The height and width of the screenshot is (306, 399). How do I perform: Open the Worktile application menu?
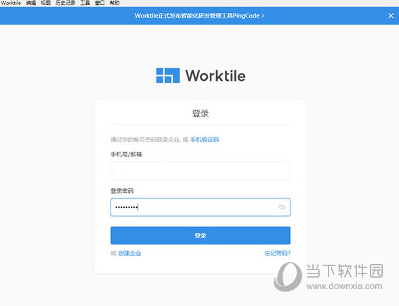tap(11, 3)
